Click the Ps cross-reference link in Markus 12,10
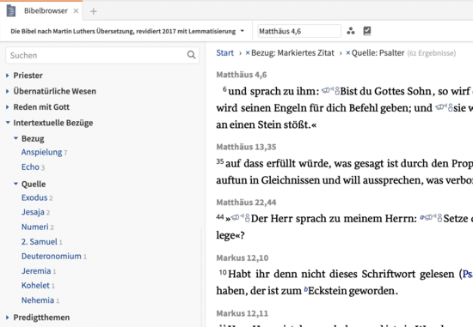Viewport: 473px width, 327px height. pos(468,274)
